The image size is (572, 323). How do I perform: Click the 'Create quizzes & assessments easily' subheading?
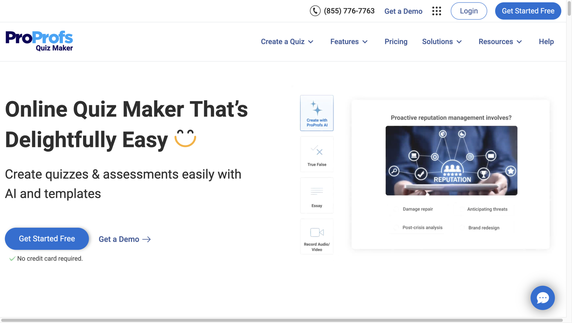coord(123,184)
